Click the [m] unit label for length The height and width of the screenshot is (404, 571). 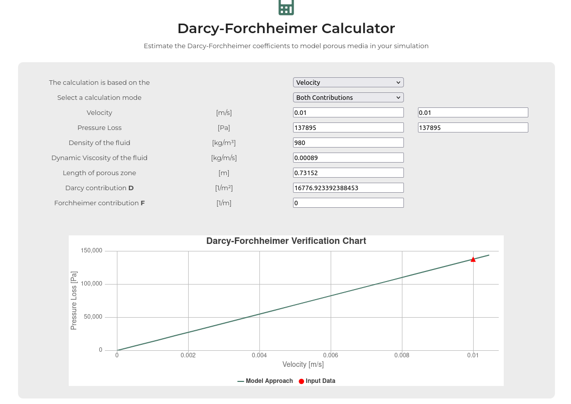click(224, 173)
